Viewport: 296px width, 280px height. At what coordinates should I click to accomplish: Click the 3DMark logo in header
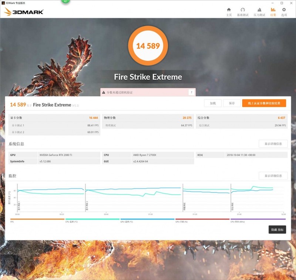pyautogui.click(x=24, y=12)
